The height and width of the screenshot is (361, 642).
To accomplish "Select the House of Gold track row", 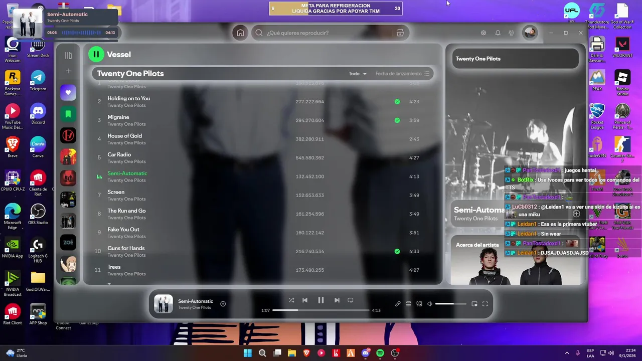I will pos(262,139).
